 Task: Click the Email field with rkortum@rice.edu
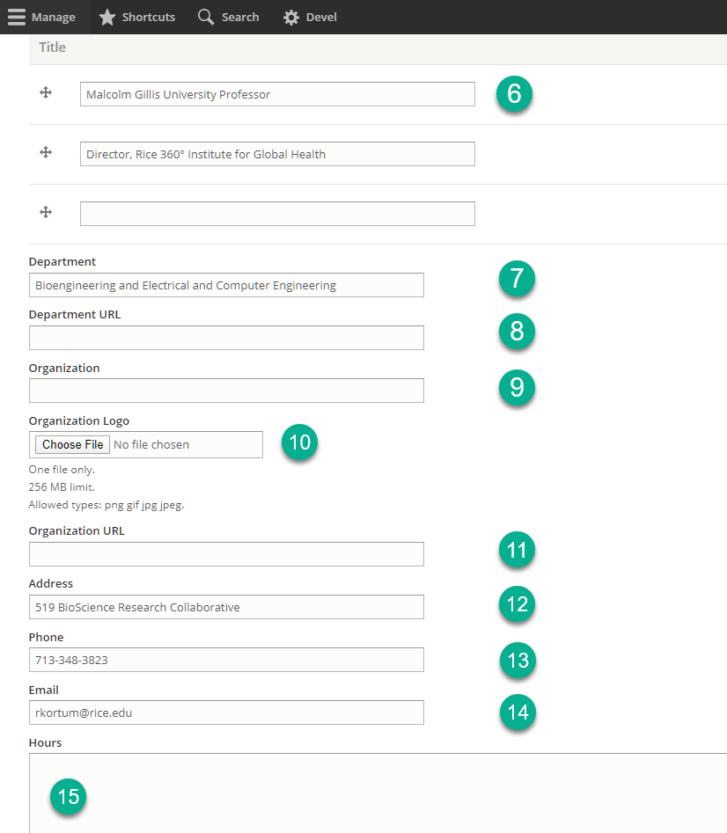pyautogui.click(x=226, y=712)
